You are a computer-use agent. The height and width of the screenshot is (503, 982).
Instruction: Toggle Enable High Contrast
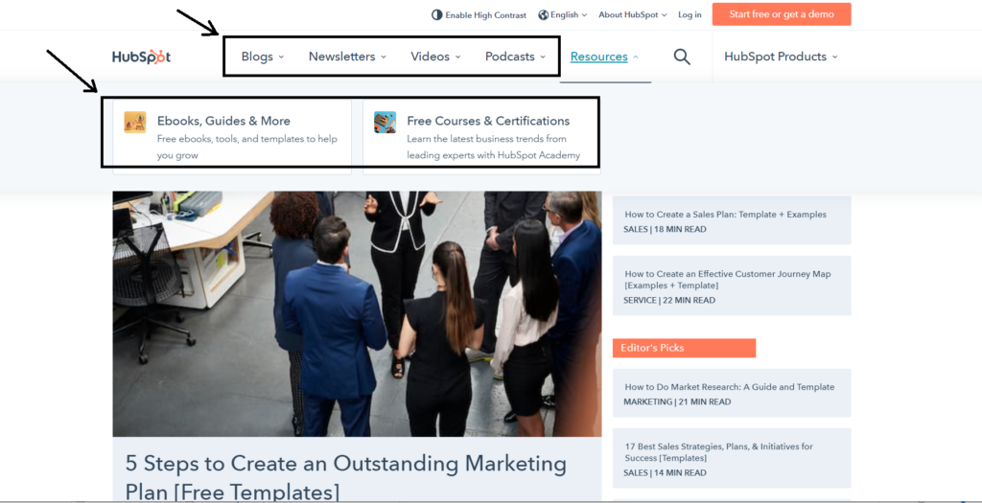pyautogui.click(x=479, y=15)
